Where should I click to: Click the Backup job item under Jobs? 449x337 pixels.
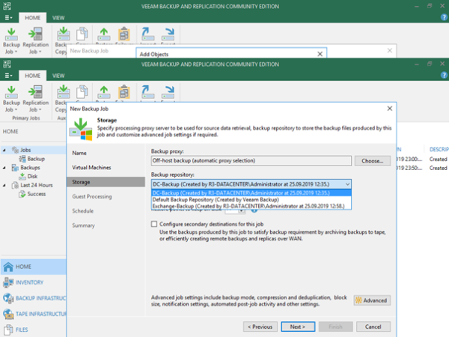(x=35, y=159)
